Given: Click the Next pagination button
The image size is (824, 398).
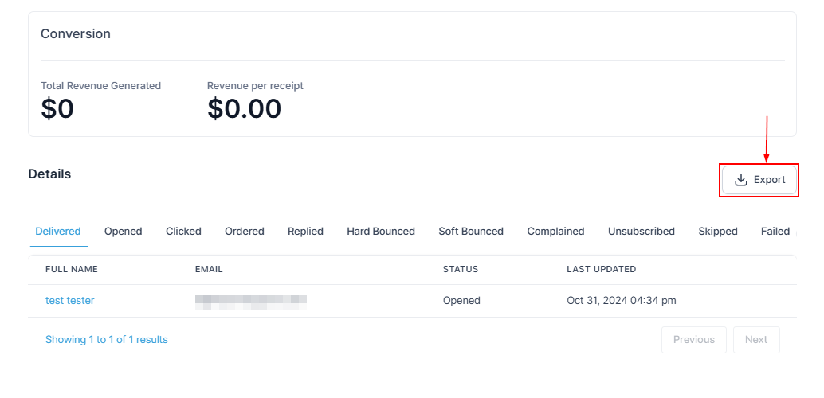Looking at the screenshot, I should [x=756, y=340].
